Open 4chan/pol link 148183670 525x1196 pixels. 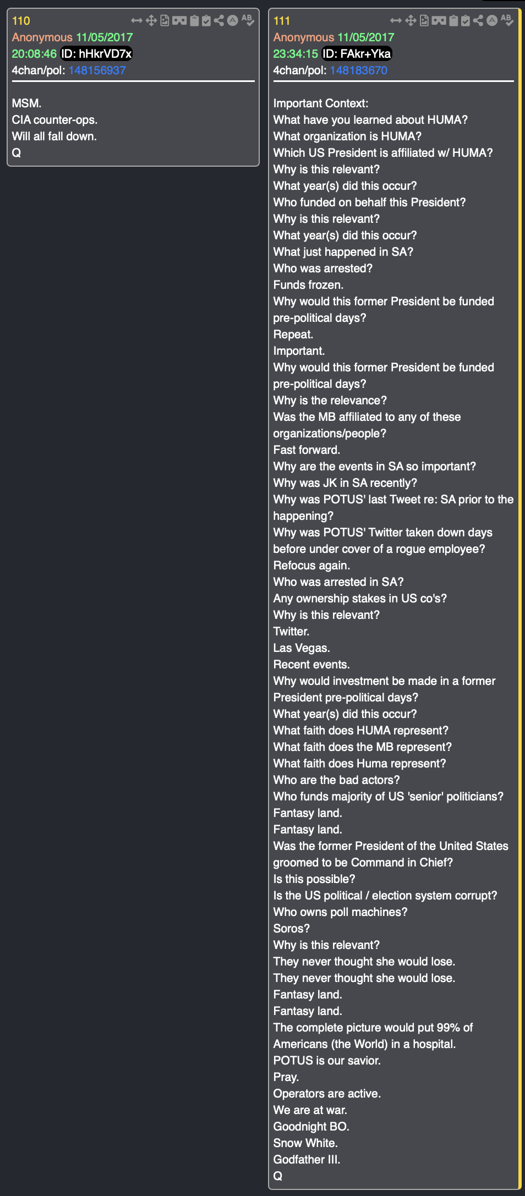tap(358, 70)
